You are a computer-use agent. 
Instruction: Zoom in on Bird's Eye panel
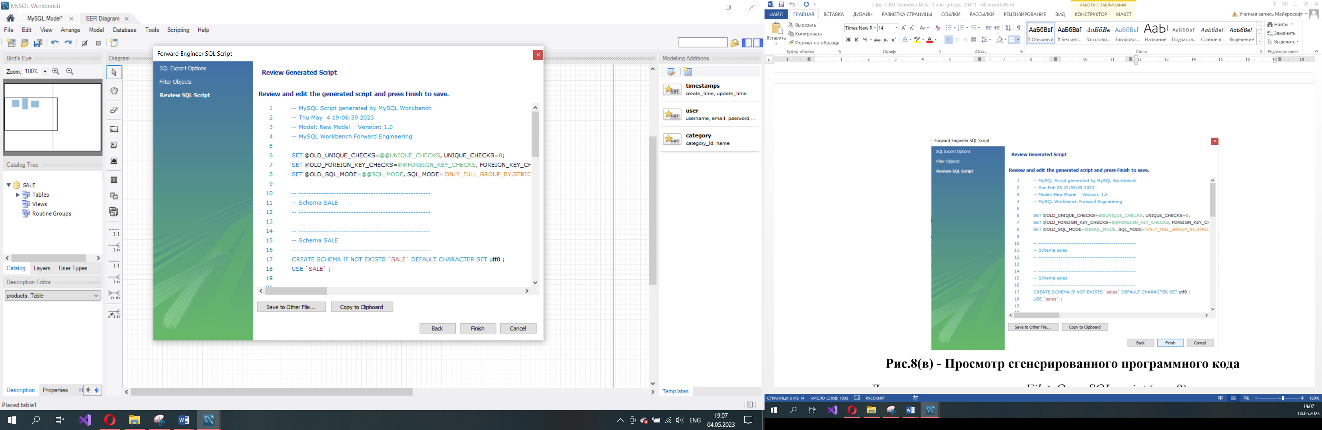(56, 71)
